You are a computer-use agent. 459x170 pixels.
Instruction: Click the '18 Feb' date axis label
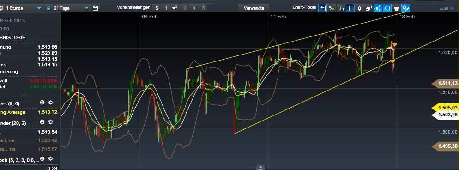(x=407, y=16)
